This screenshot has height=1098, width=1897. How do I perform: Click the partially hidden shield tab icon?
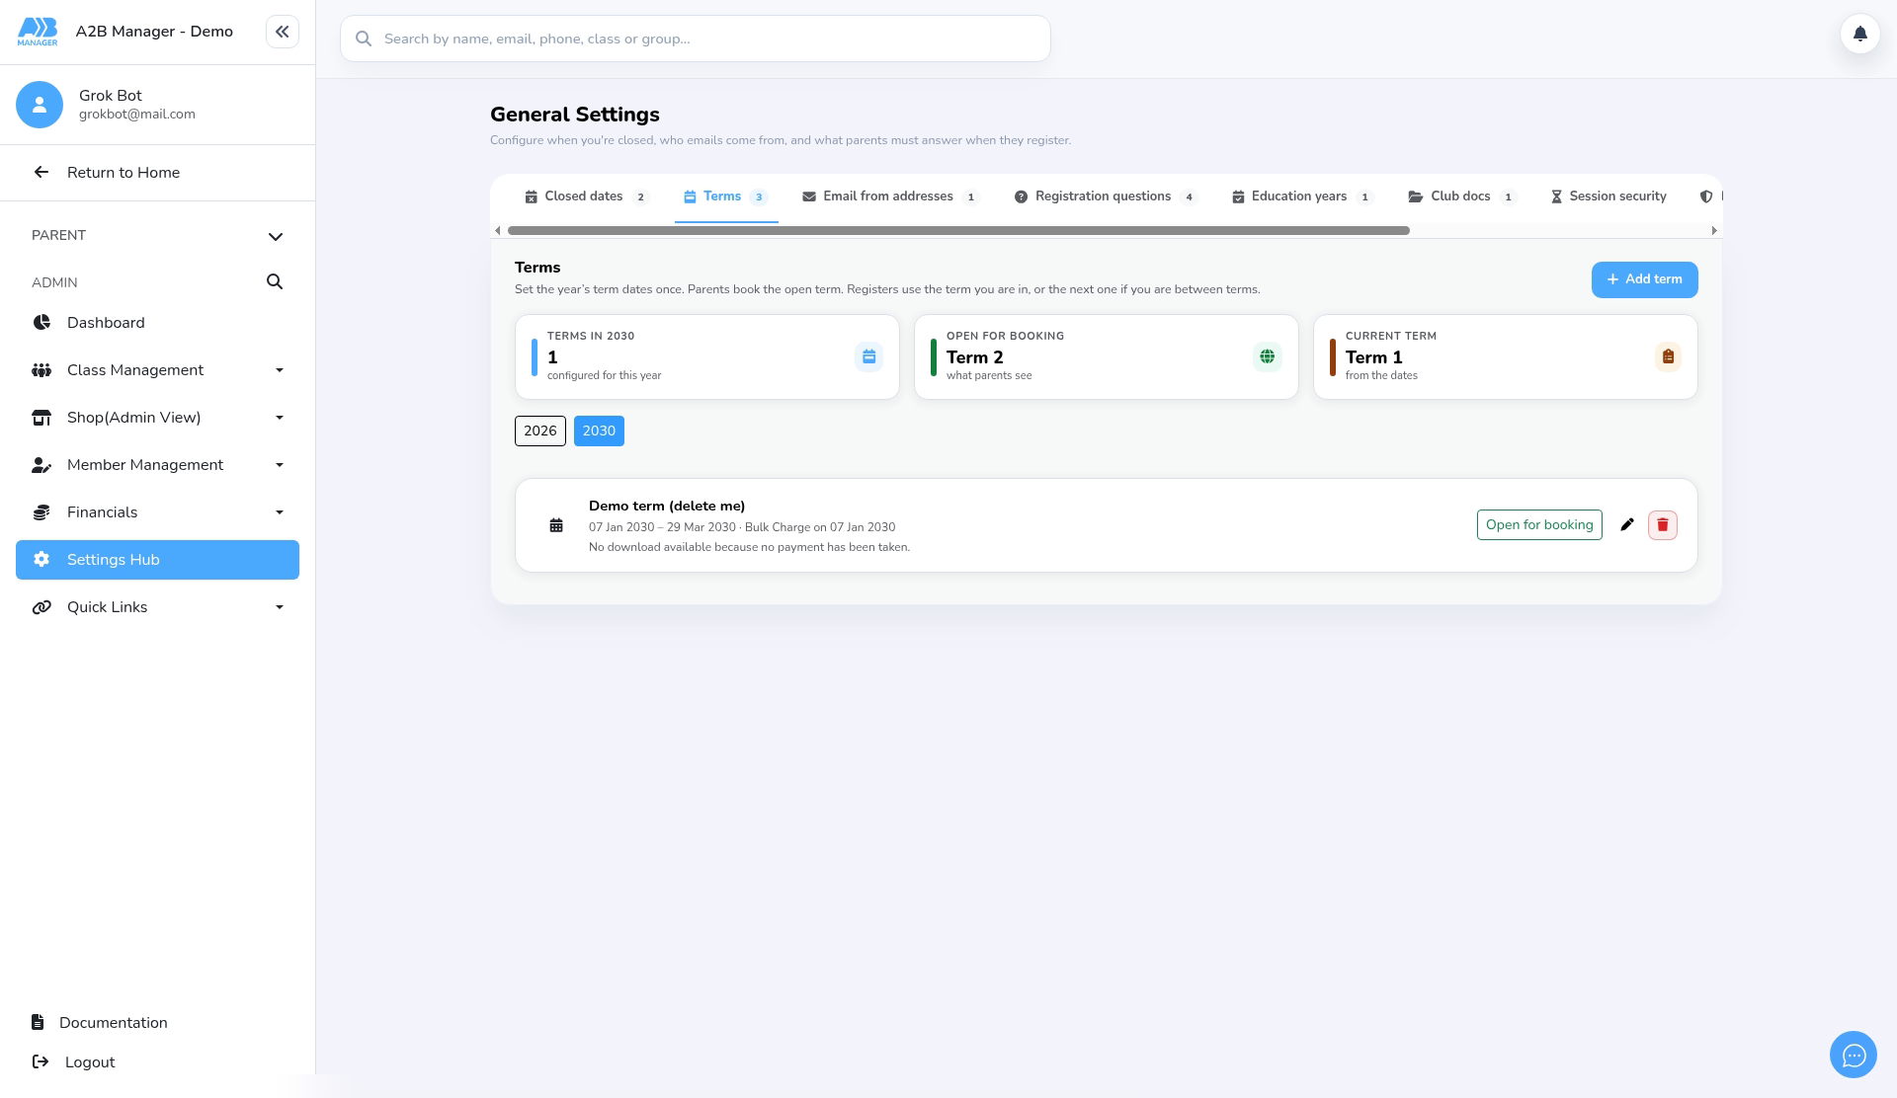pyautogui.click(x=1705, y=196)
